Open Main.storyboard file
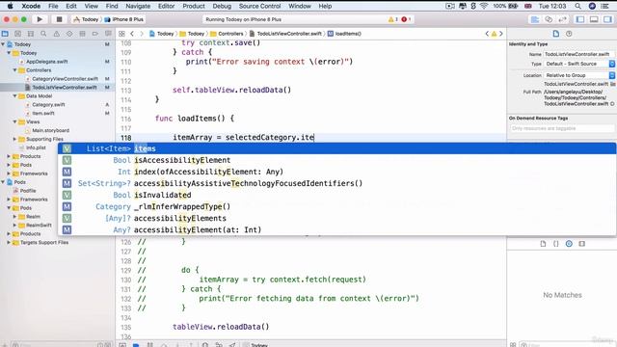Screen dimensions: 617x347 point(50,131)
